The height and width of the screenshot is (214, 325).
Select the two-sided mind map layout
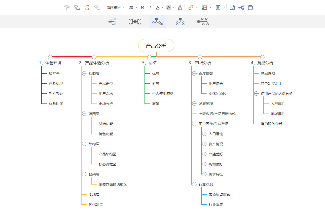(135, 22)
